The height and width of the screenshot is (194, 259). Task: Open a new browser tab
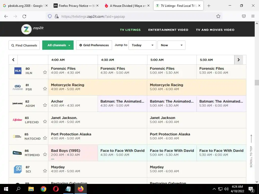point(209,6)
